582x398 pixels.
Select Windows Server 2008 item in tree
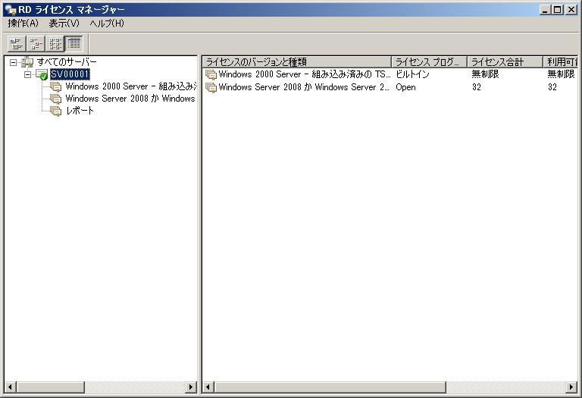coord(130,99)
